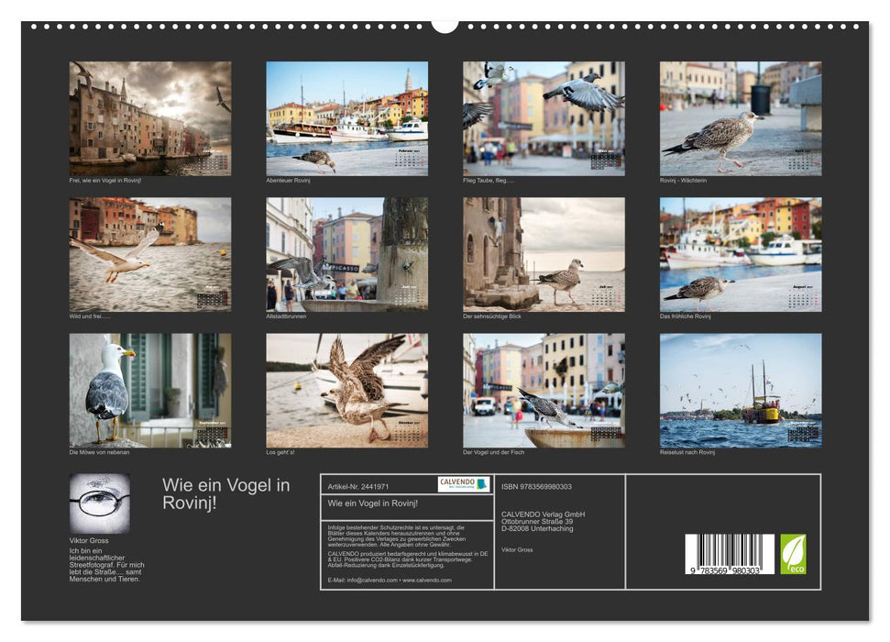The image size is (890, 642).
Task: Click the green eco leaf icon
Action: [x=793, y=554]
